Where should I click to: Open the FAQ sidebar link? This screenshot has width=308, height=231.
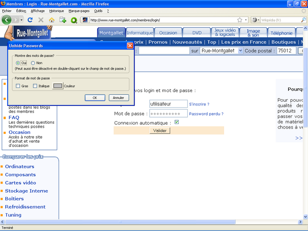14,118
